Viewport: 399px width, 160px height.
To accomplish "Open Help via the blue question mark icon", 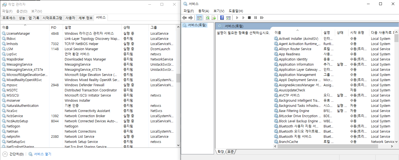I will pyautogui.click(x=222, y=18).
